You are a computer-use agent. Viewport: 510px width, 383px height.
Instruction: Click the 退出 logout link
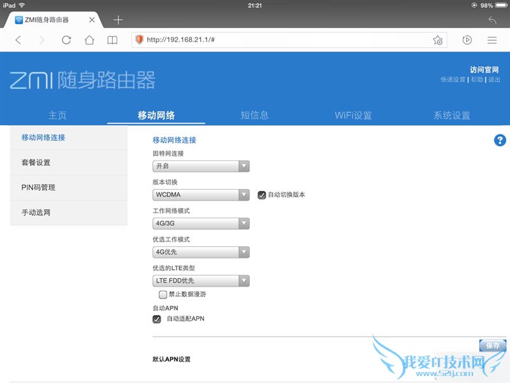point(494,79)
